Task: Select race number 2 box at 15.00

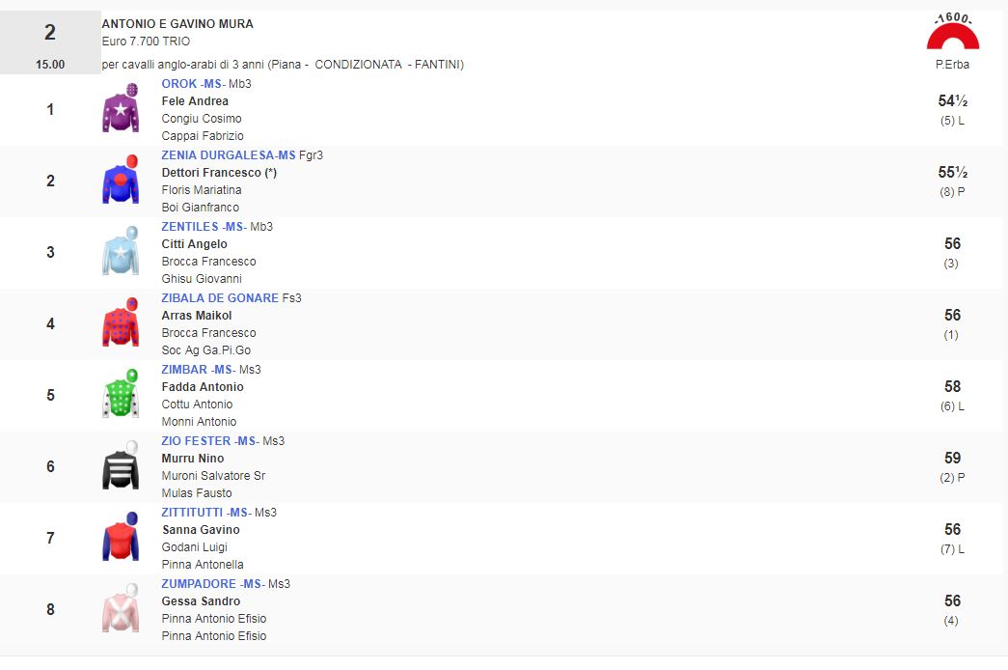Action: point(50,42)
